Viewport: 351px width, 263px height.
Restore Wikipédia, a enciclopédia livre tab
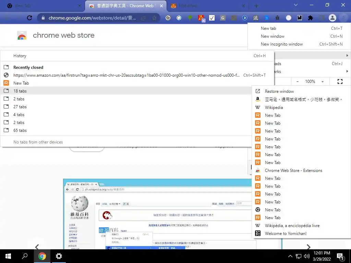(301, 225)
